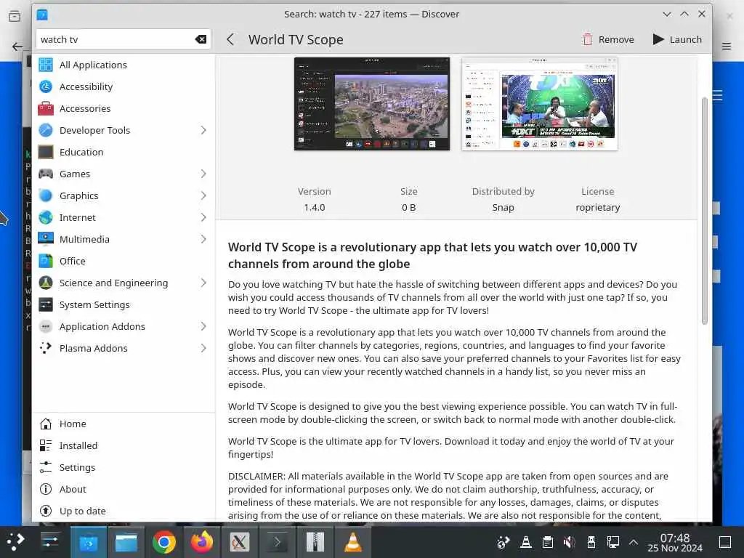
Task: Open the About page
Action: point(123,489)
